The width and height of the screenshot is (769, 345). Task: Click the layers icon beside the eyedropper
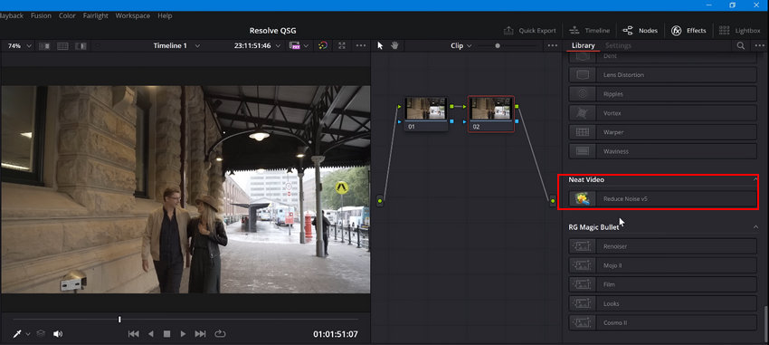41,334
